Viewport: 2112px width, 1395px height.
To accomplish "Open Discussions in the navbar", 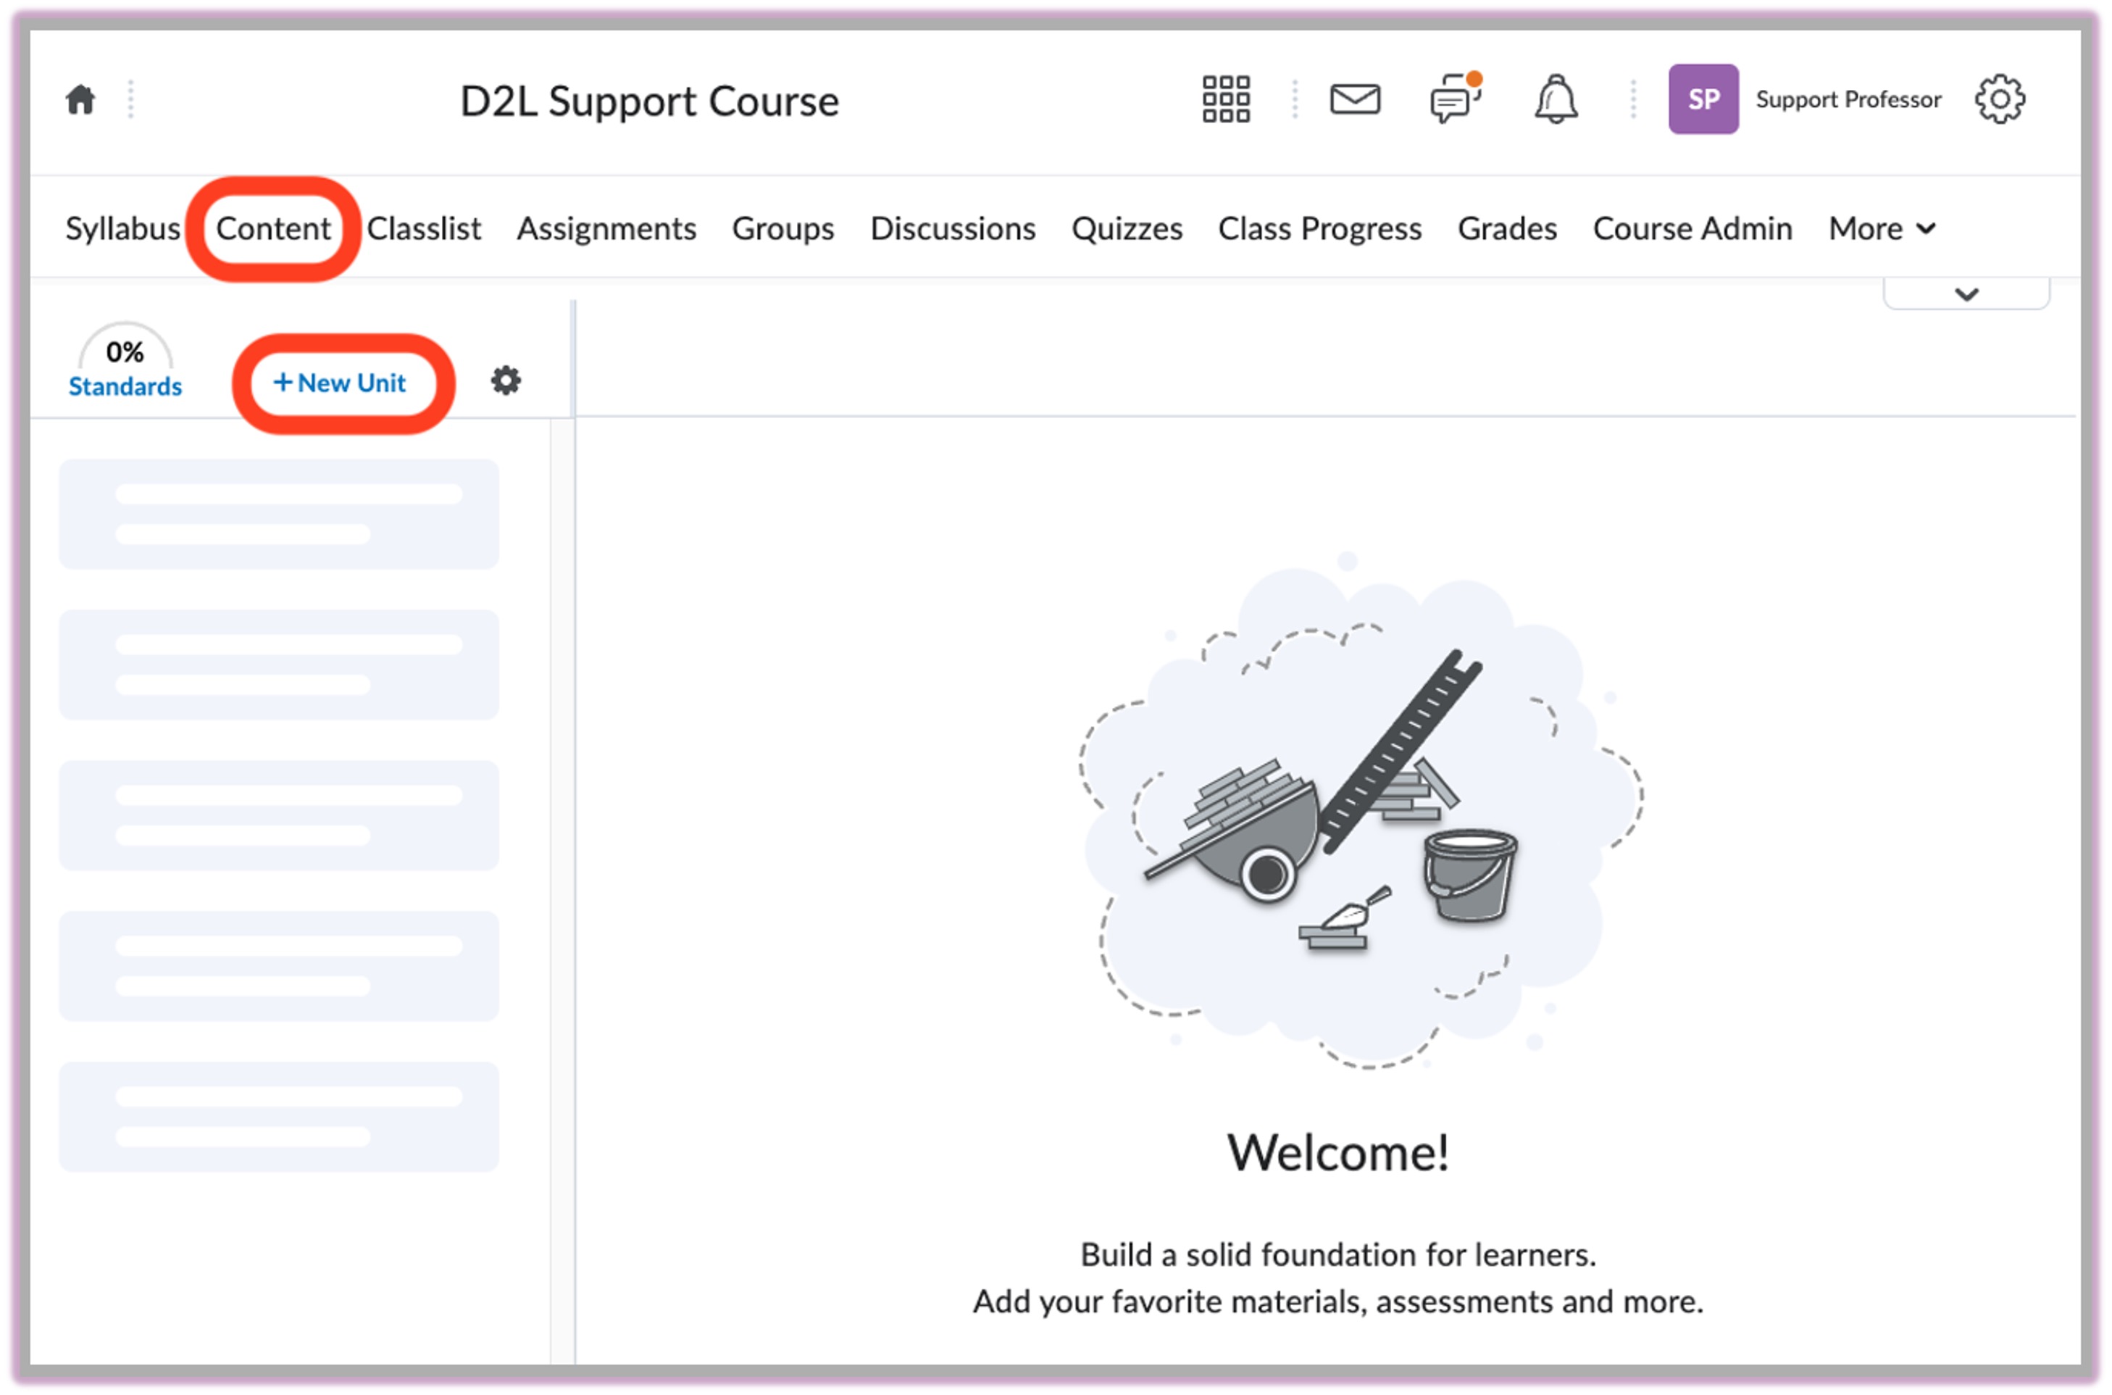I will tap(953, 229).
